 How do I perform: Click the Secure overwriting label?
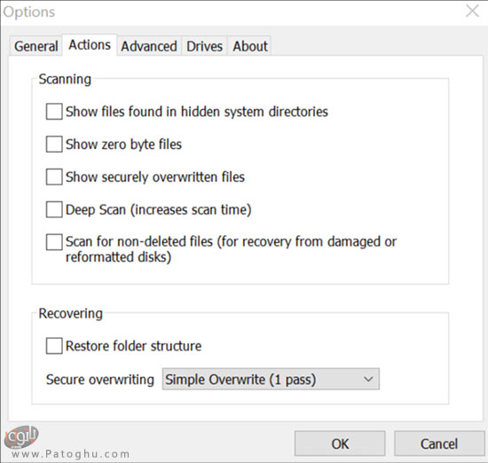tap(100, 380)
